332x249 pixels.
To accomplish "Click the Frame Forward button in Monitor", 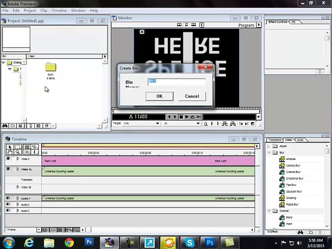I will pyautogui.click(x=175, y=117).
